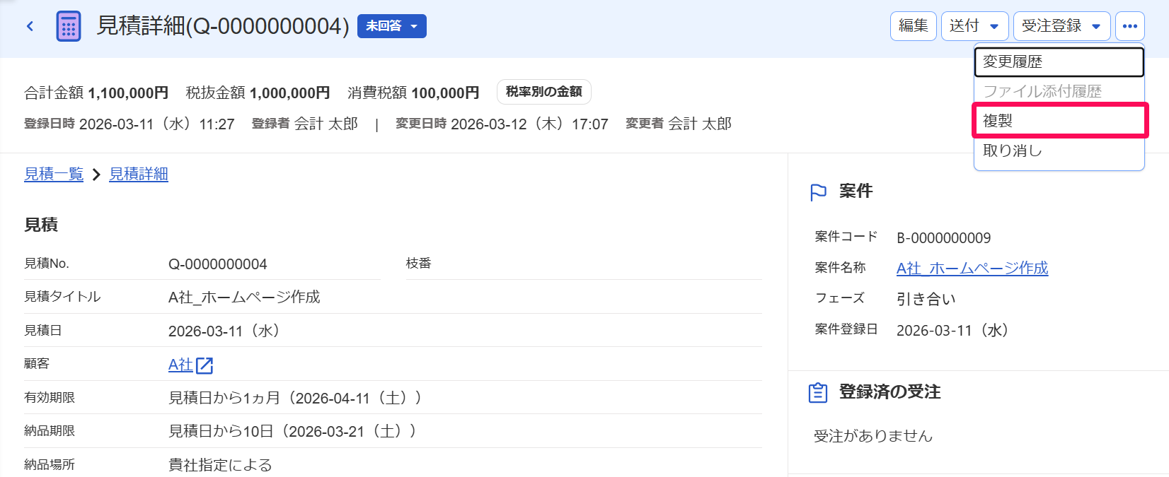Expand the 受注登録 dropdown button
The height and width of the screenshot is (477, 1169).
coord(1061,26)
